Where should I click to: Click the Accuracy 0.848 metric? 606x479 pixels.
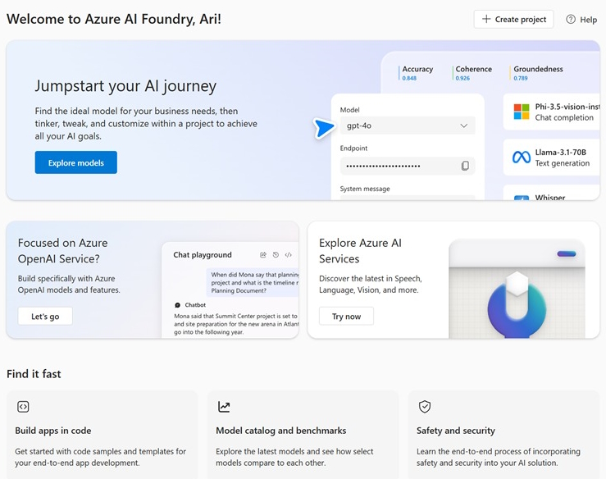[x=417, y=73]
